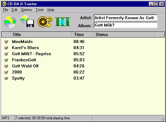This screenshot has height=122, width=166.
Task: Click the Time column header
Action: click(x=83, y=34)
